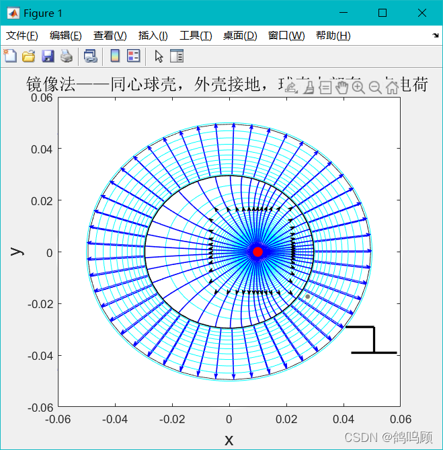Open the 工具(T) menu
This screenshot has height=450, width=443.
(196, 36)
